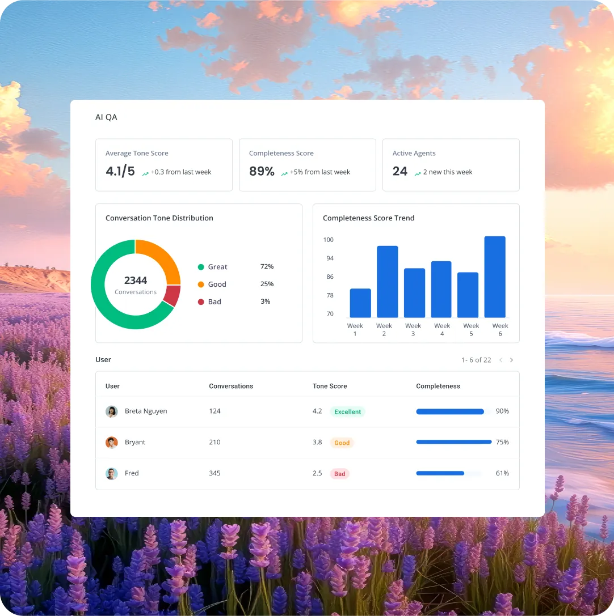This screenshot has width=614, height=616.
Task: Click the orange Good legend dot
Action: (201, 284)
